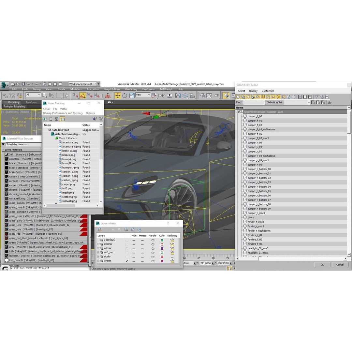Screen dimensions: 352x352
Task: Collapse AstonMartinVantage_Roadster_2025 root in scene list
Action: click(x=237, y=112)
